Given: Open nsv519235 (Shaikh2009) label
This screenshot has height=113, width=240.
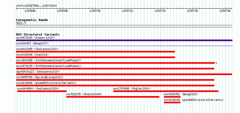Looking at the screenshot, I should [x=84, y=94].
